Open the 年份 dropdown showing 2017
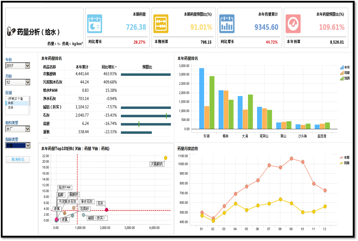 (x=28, y=66)
